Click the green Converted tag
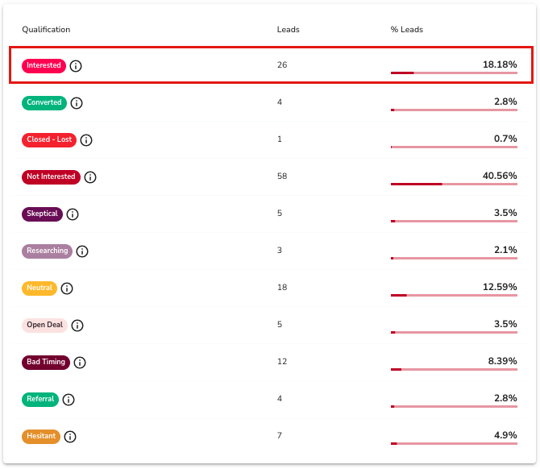 (44, 102)
